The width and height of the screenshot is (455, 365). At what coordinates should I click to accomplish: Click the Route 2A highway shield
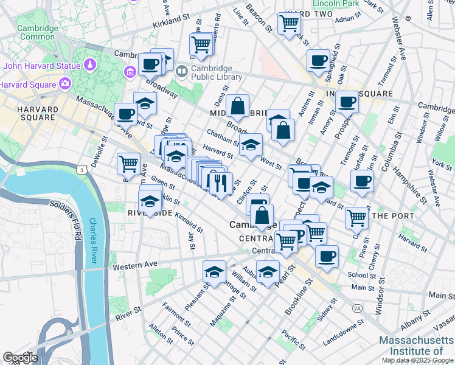[x=357, y=308]
